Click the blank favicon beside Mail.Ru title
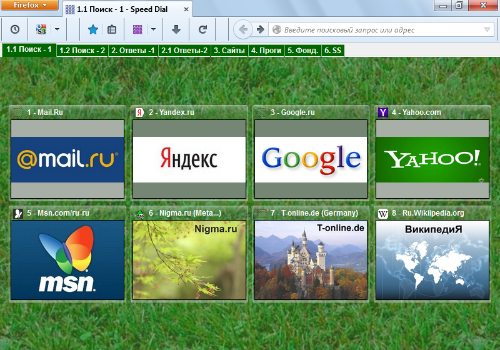 [x=18, y=112]
